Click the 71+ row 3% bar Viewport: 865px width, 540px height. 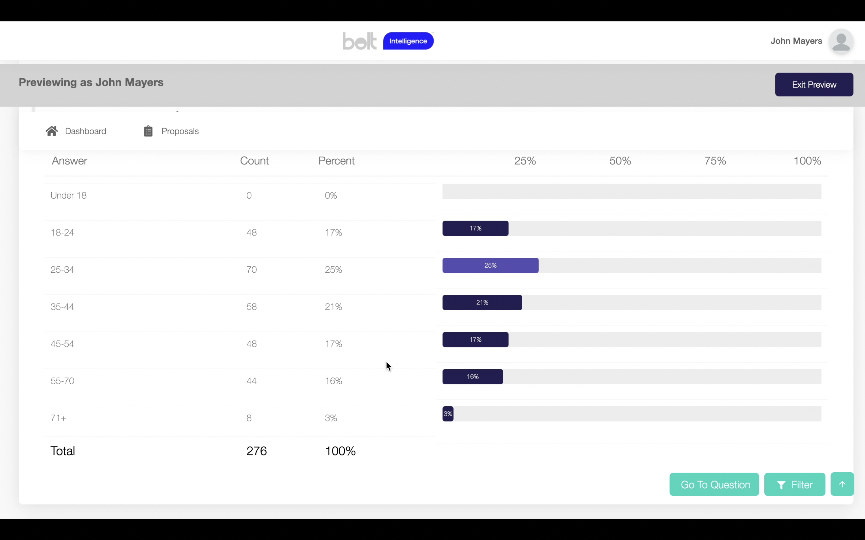click(x=448, y=414)
